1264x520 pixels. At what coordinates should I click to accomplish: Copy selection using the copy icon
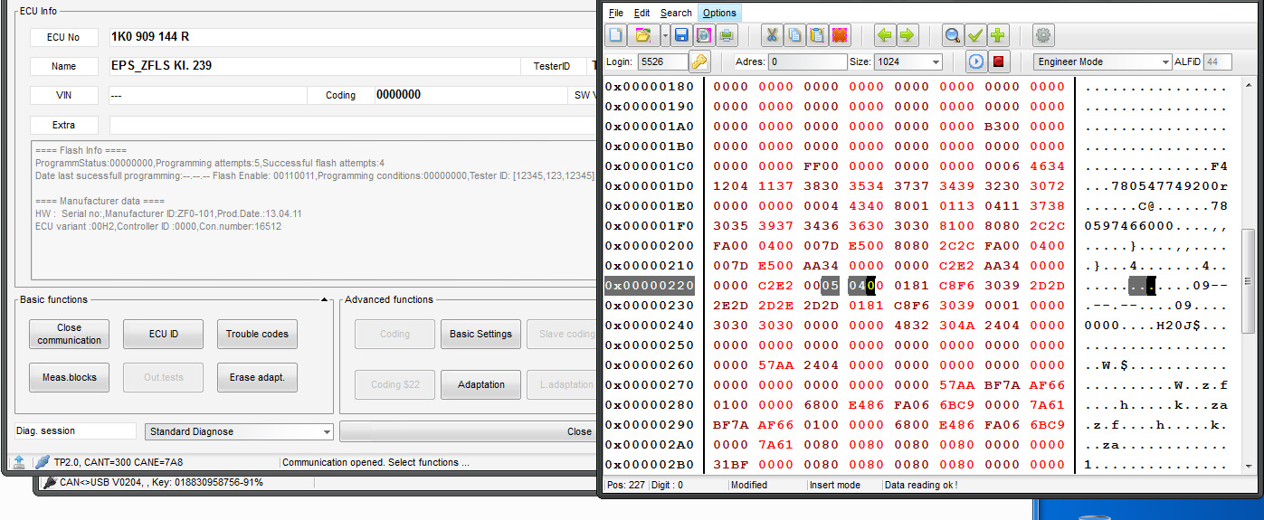coord(794,35)
